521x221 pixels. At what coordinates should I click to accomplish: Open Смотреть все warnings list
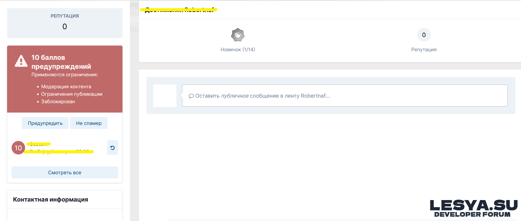tap(65, 172)
